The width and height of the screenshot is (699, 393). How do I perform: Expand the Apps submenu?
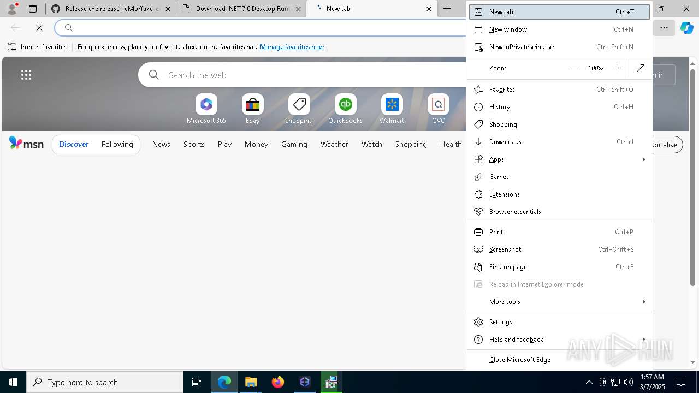[560, 159]
